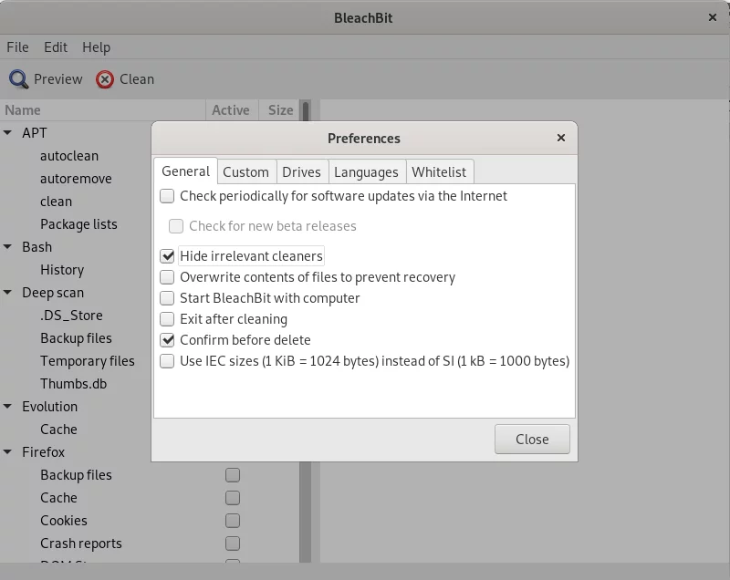Select Temporary files item
The image size is (730, 580).
coord(87,361)
